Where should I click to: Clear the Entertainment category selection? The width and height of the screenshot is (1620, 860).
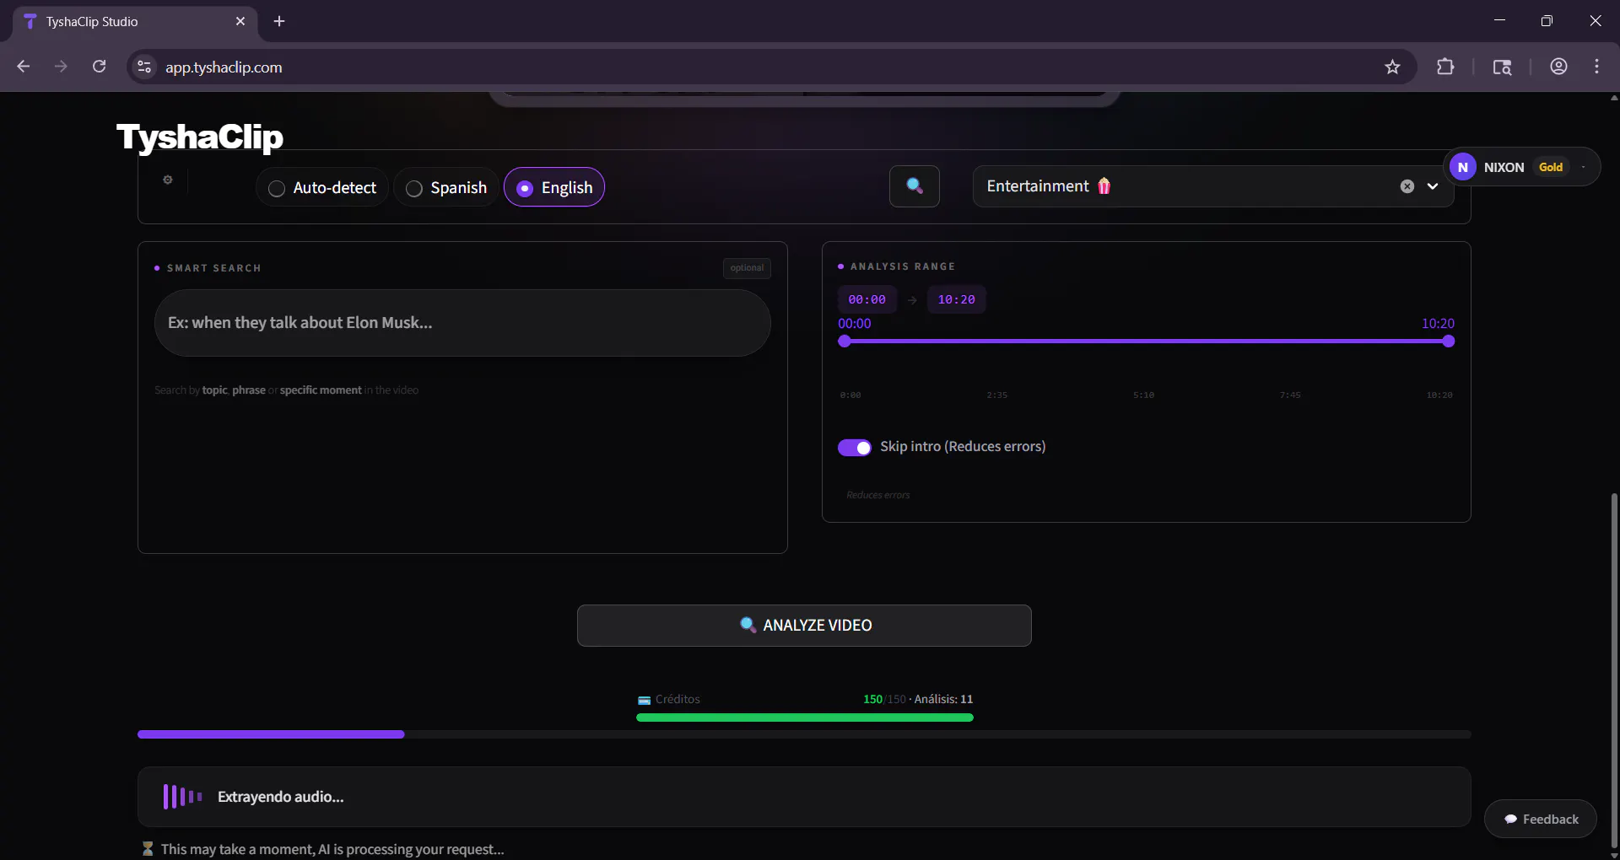(x=1407, y=186)
